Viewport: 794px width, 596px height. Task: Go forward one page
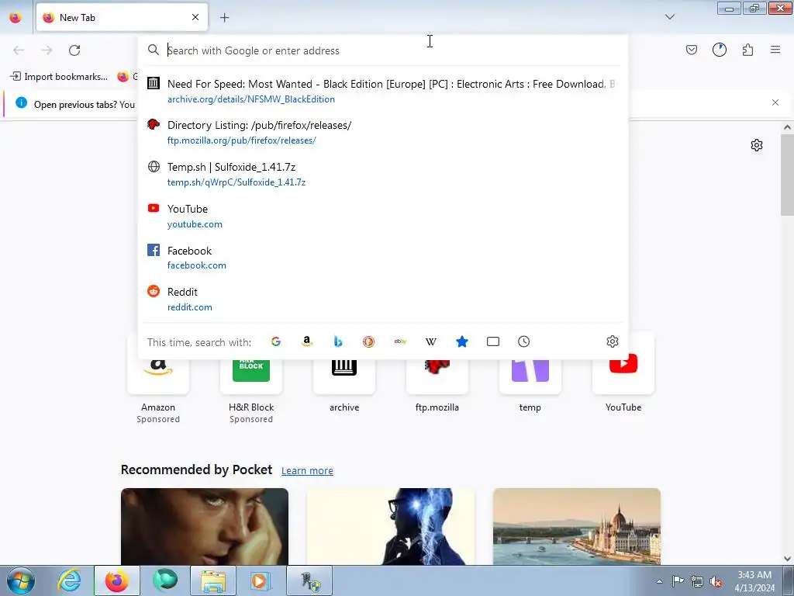pos(47,50)
